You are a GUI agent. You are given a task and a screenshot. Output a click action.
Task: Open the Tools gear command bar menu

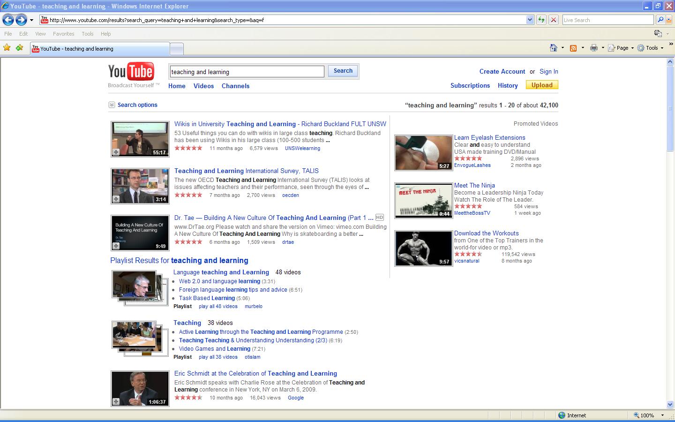pos(650,48)
